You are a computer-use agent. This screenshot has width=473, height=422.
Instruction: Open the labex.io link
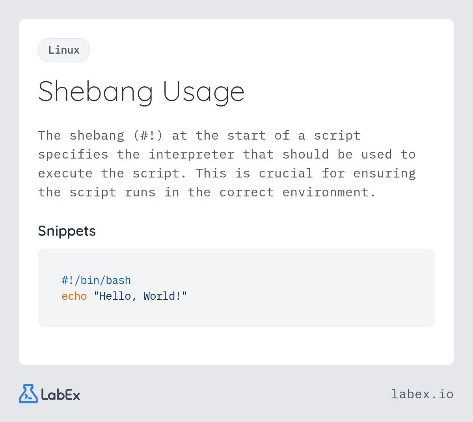click(422, 394)
